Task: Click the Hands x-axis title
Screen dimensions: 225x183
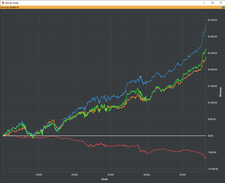Action: pyautogui.click(x=104, y=179)
